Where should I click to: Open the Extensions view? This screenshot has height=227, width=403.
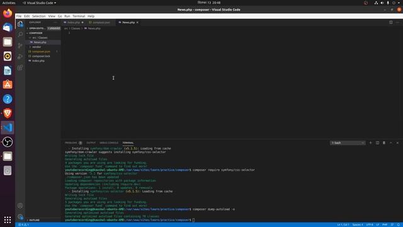[20, 67]
